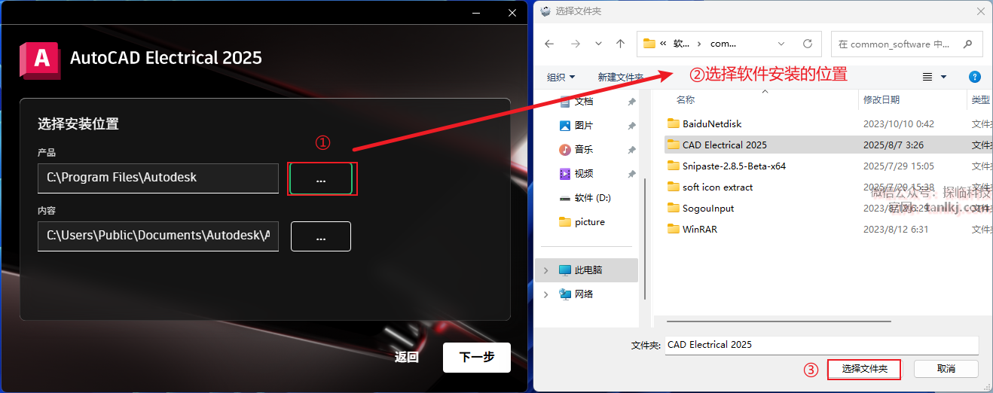Click the 选择文件夹 confirm button
This screenshot has width=993, height=393.
click(865, 369)
